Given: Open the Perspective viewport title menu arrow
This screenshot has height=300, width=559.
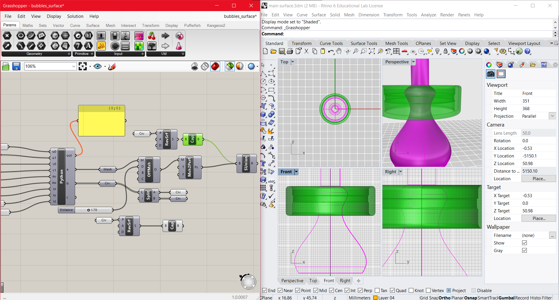Looking at the screenshot, I should point(413,62).
